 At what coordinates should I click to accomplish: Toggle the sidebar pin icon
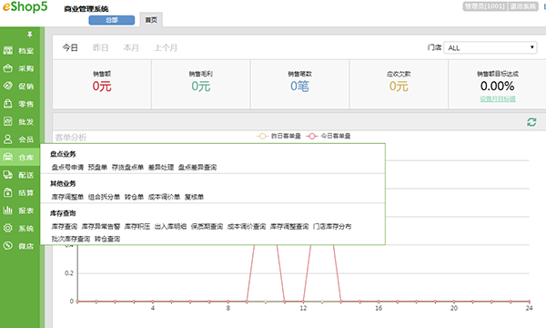(x=30, y=35)
